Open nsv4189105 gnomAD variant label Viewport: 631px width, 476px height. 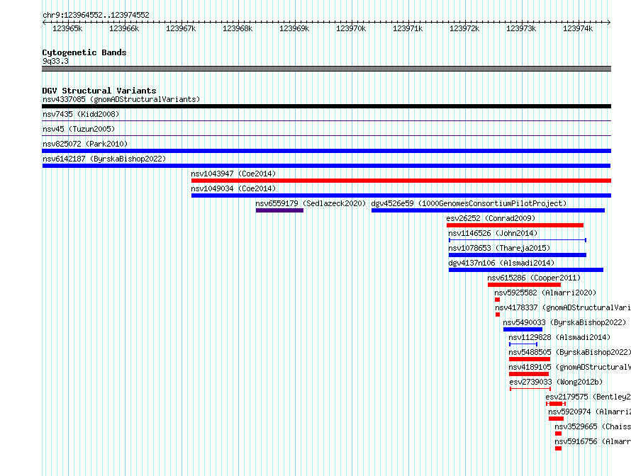pos(569,367)
